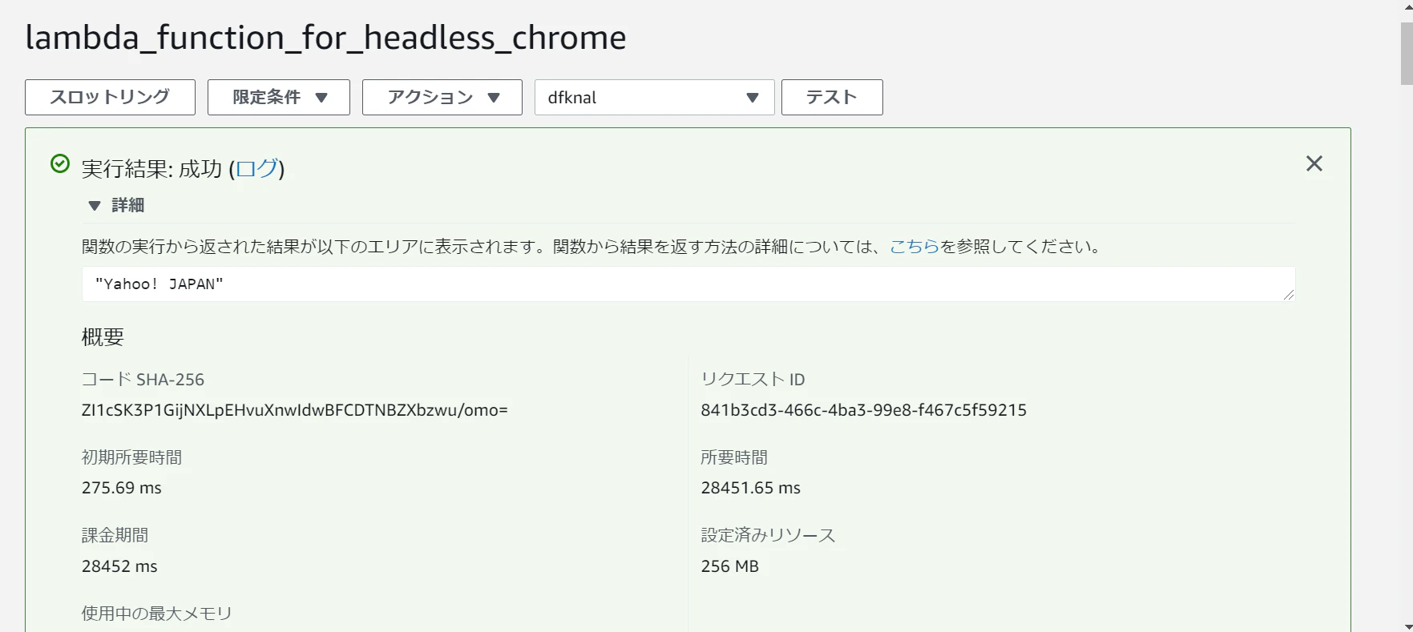The width and height of the screenshot is (1413, 632).
Task: Click the scrollbar down arrow
Action: click(x=1407, y=626)
